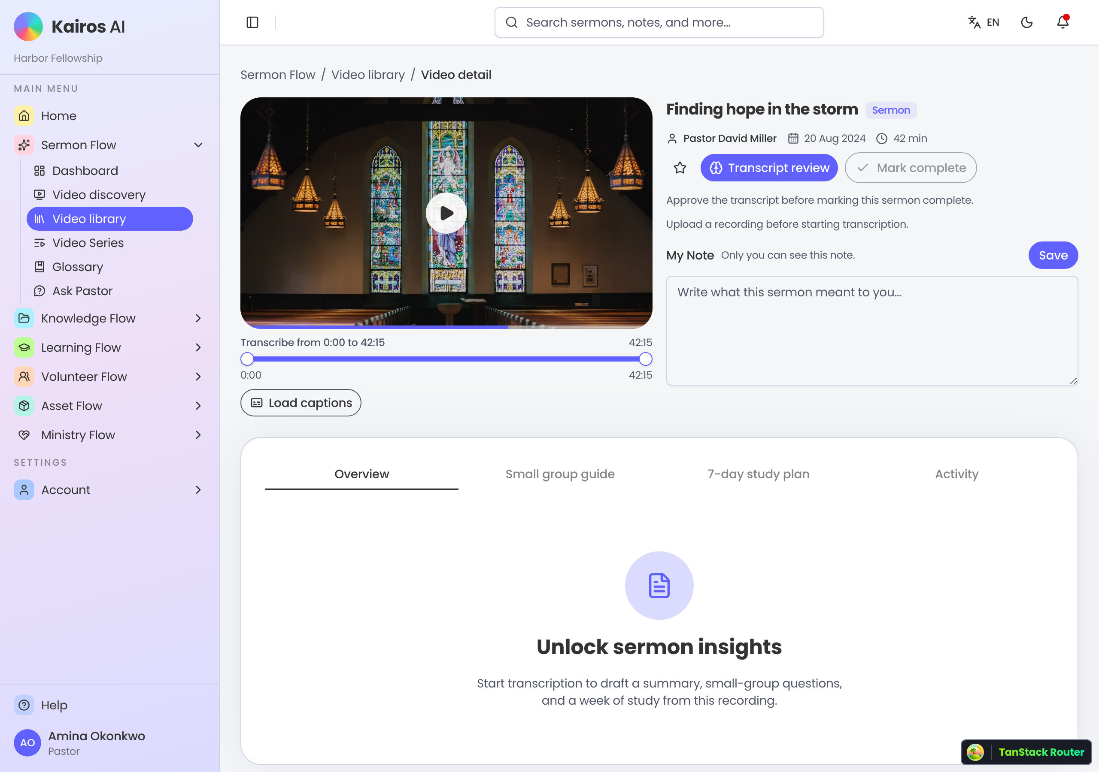Click the document icon above Unlock sermon insights

[659, 585]
